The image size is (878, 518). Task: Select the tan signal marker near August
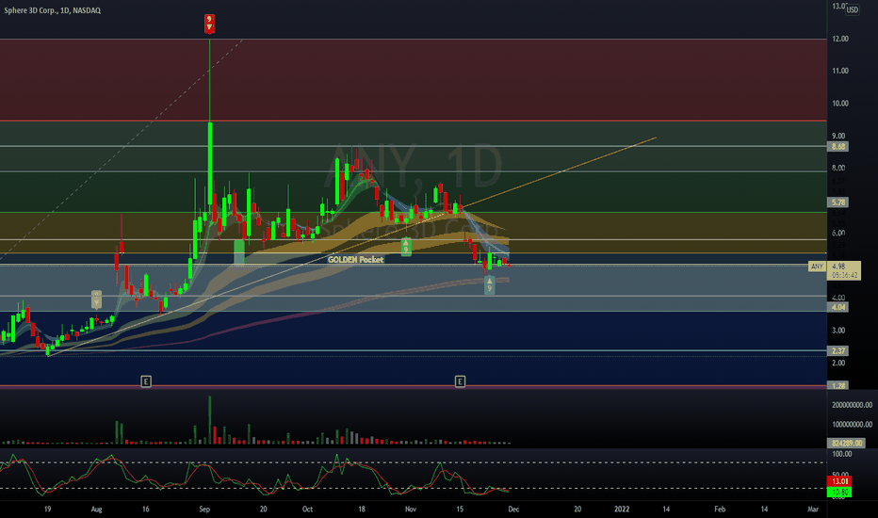[x=96, y=299]
